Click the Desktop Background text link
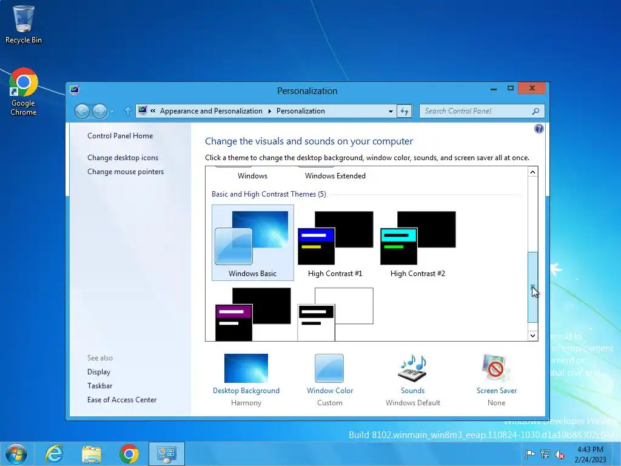Image resolution: width=621 pixels, height=466 pixels. pos(246,391)
